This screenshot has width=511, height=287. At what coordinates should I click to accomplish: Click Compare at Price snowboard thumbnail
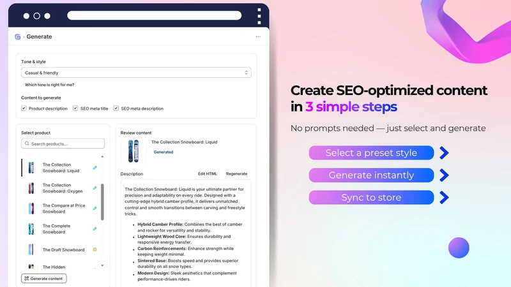pyautogui.click(x=31, y=209)
